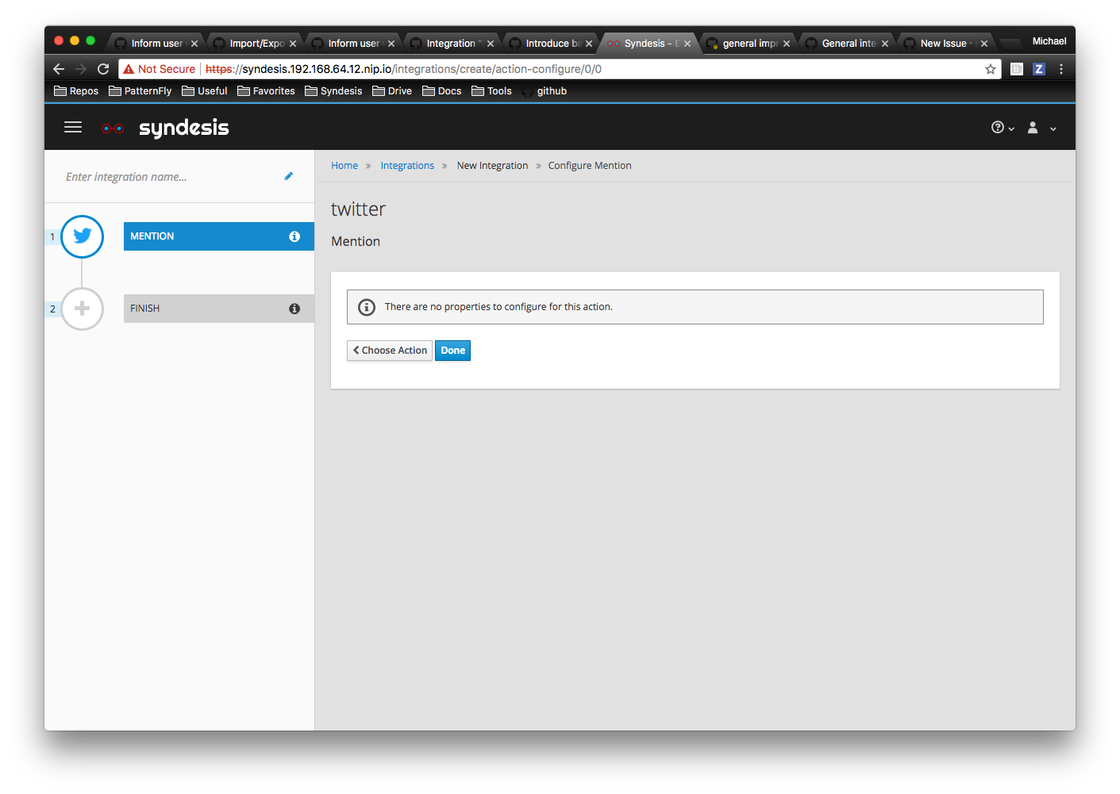Close the Import/Expo browser tab

point(293,44)
